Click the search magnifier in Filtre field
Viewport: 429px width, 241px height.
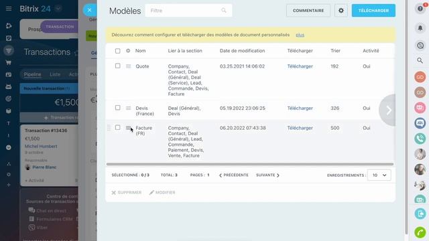coord(223,11)
